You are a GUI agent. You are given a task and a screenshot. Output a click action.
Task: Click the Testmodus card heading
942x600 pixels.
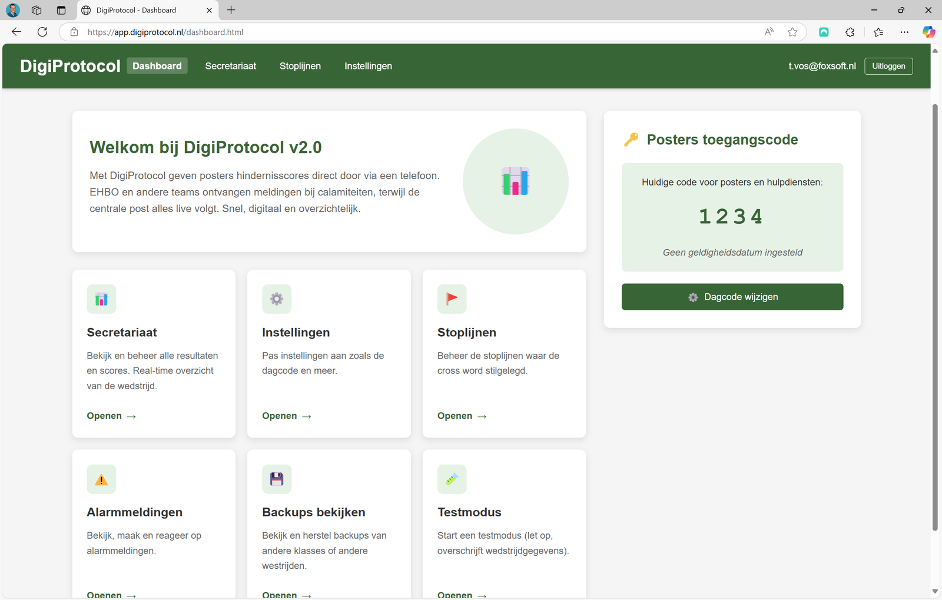[469, 512]
